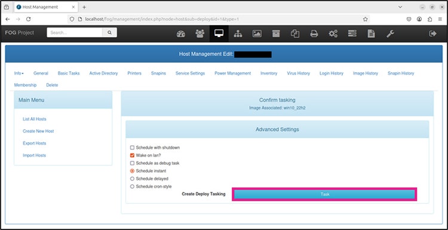Open the Images management icon
The image size is (448, 230).
[x=257, y=33]
